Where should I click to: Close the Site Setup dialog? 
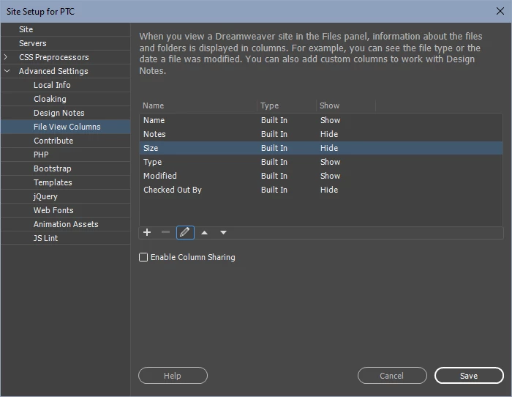point(500,11)
